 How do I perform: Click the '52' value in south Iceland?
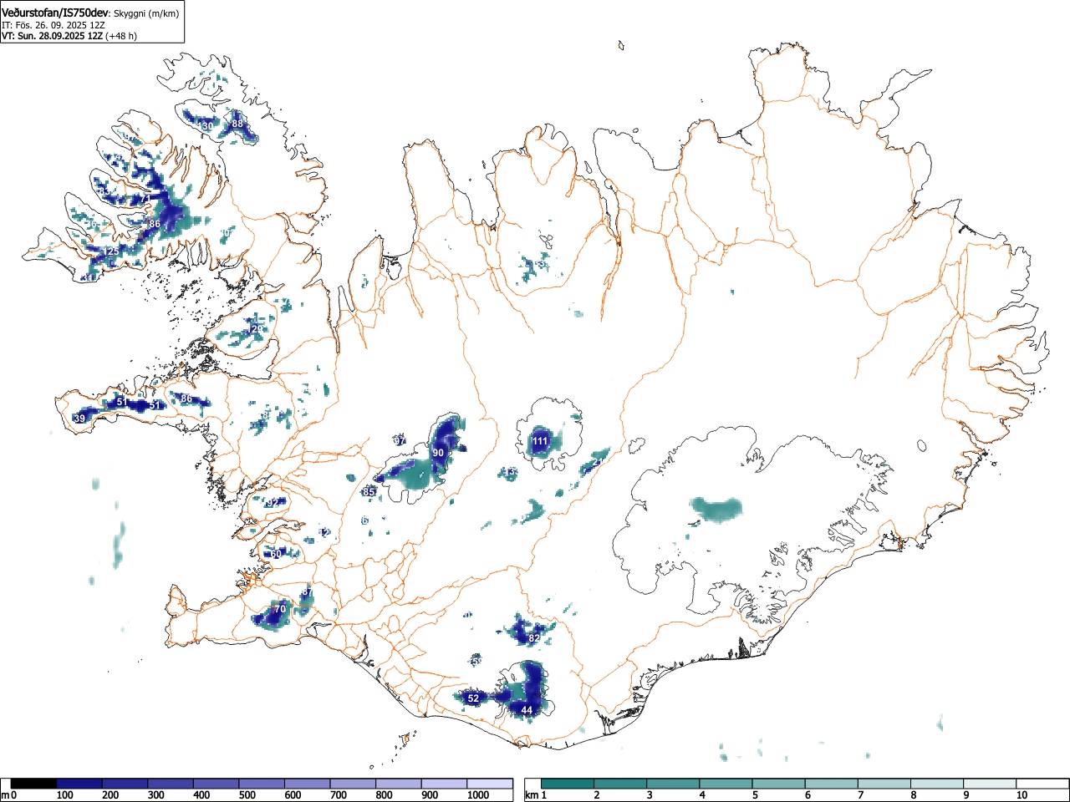473,698
